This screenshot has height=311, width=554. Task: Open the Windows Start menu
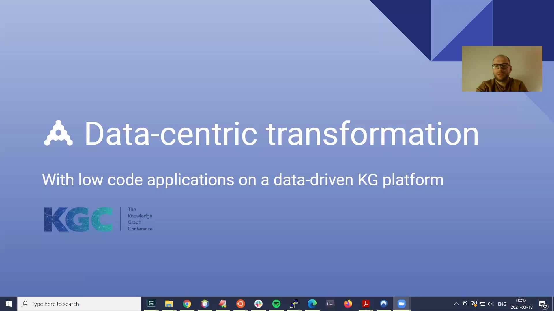click(8, 304)
